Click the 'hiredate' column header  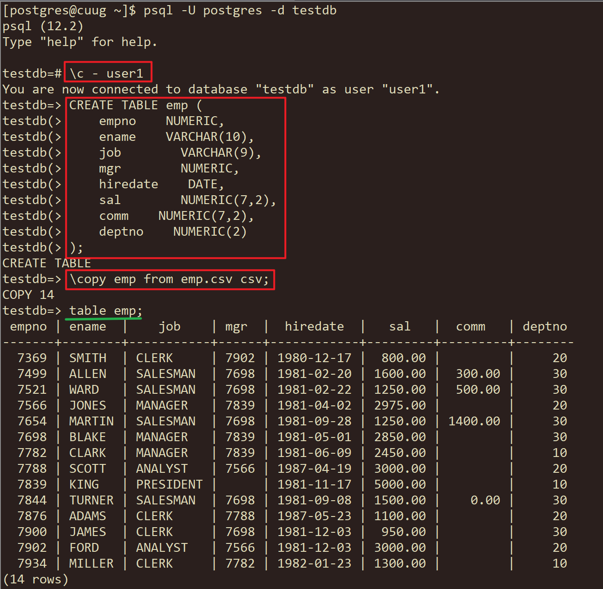tap(315, 326)
